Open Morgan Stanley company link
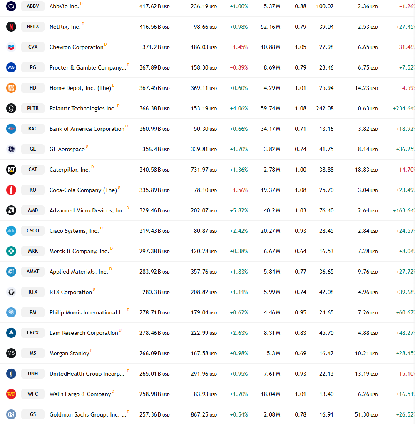 69,354
